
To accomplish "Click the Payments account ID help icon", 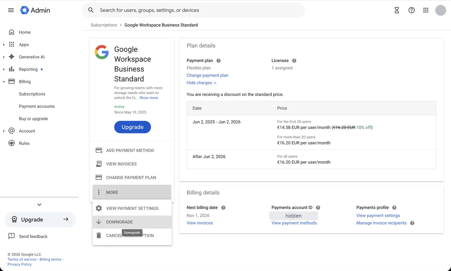I will click(x=318, y=207).
